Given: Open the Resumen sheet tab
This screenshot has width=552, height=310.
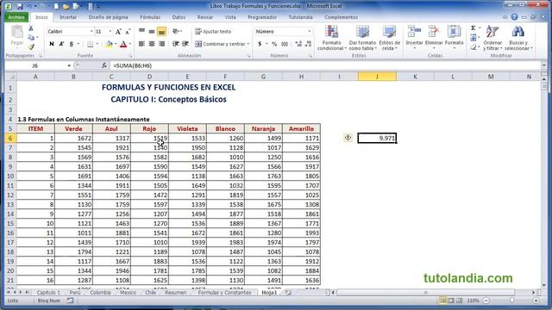Looking at the screenshot, I should (x=176, y=293).
